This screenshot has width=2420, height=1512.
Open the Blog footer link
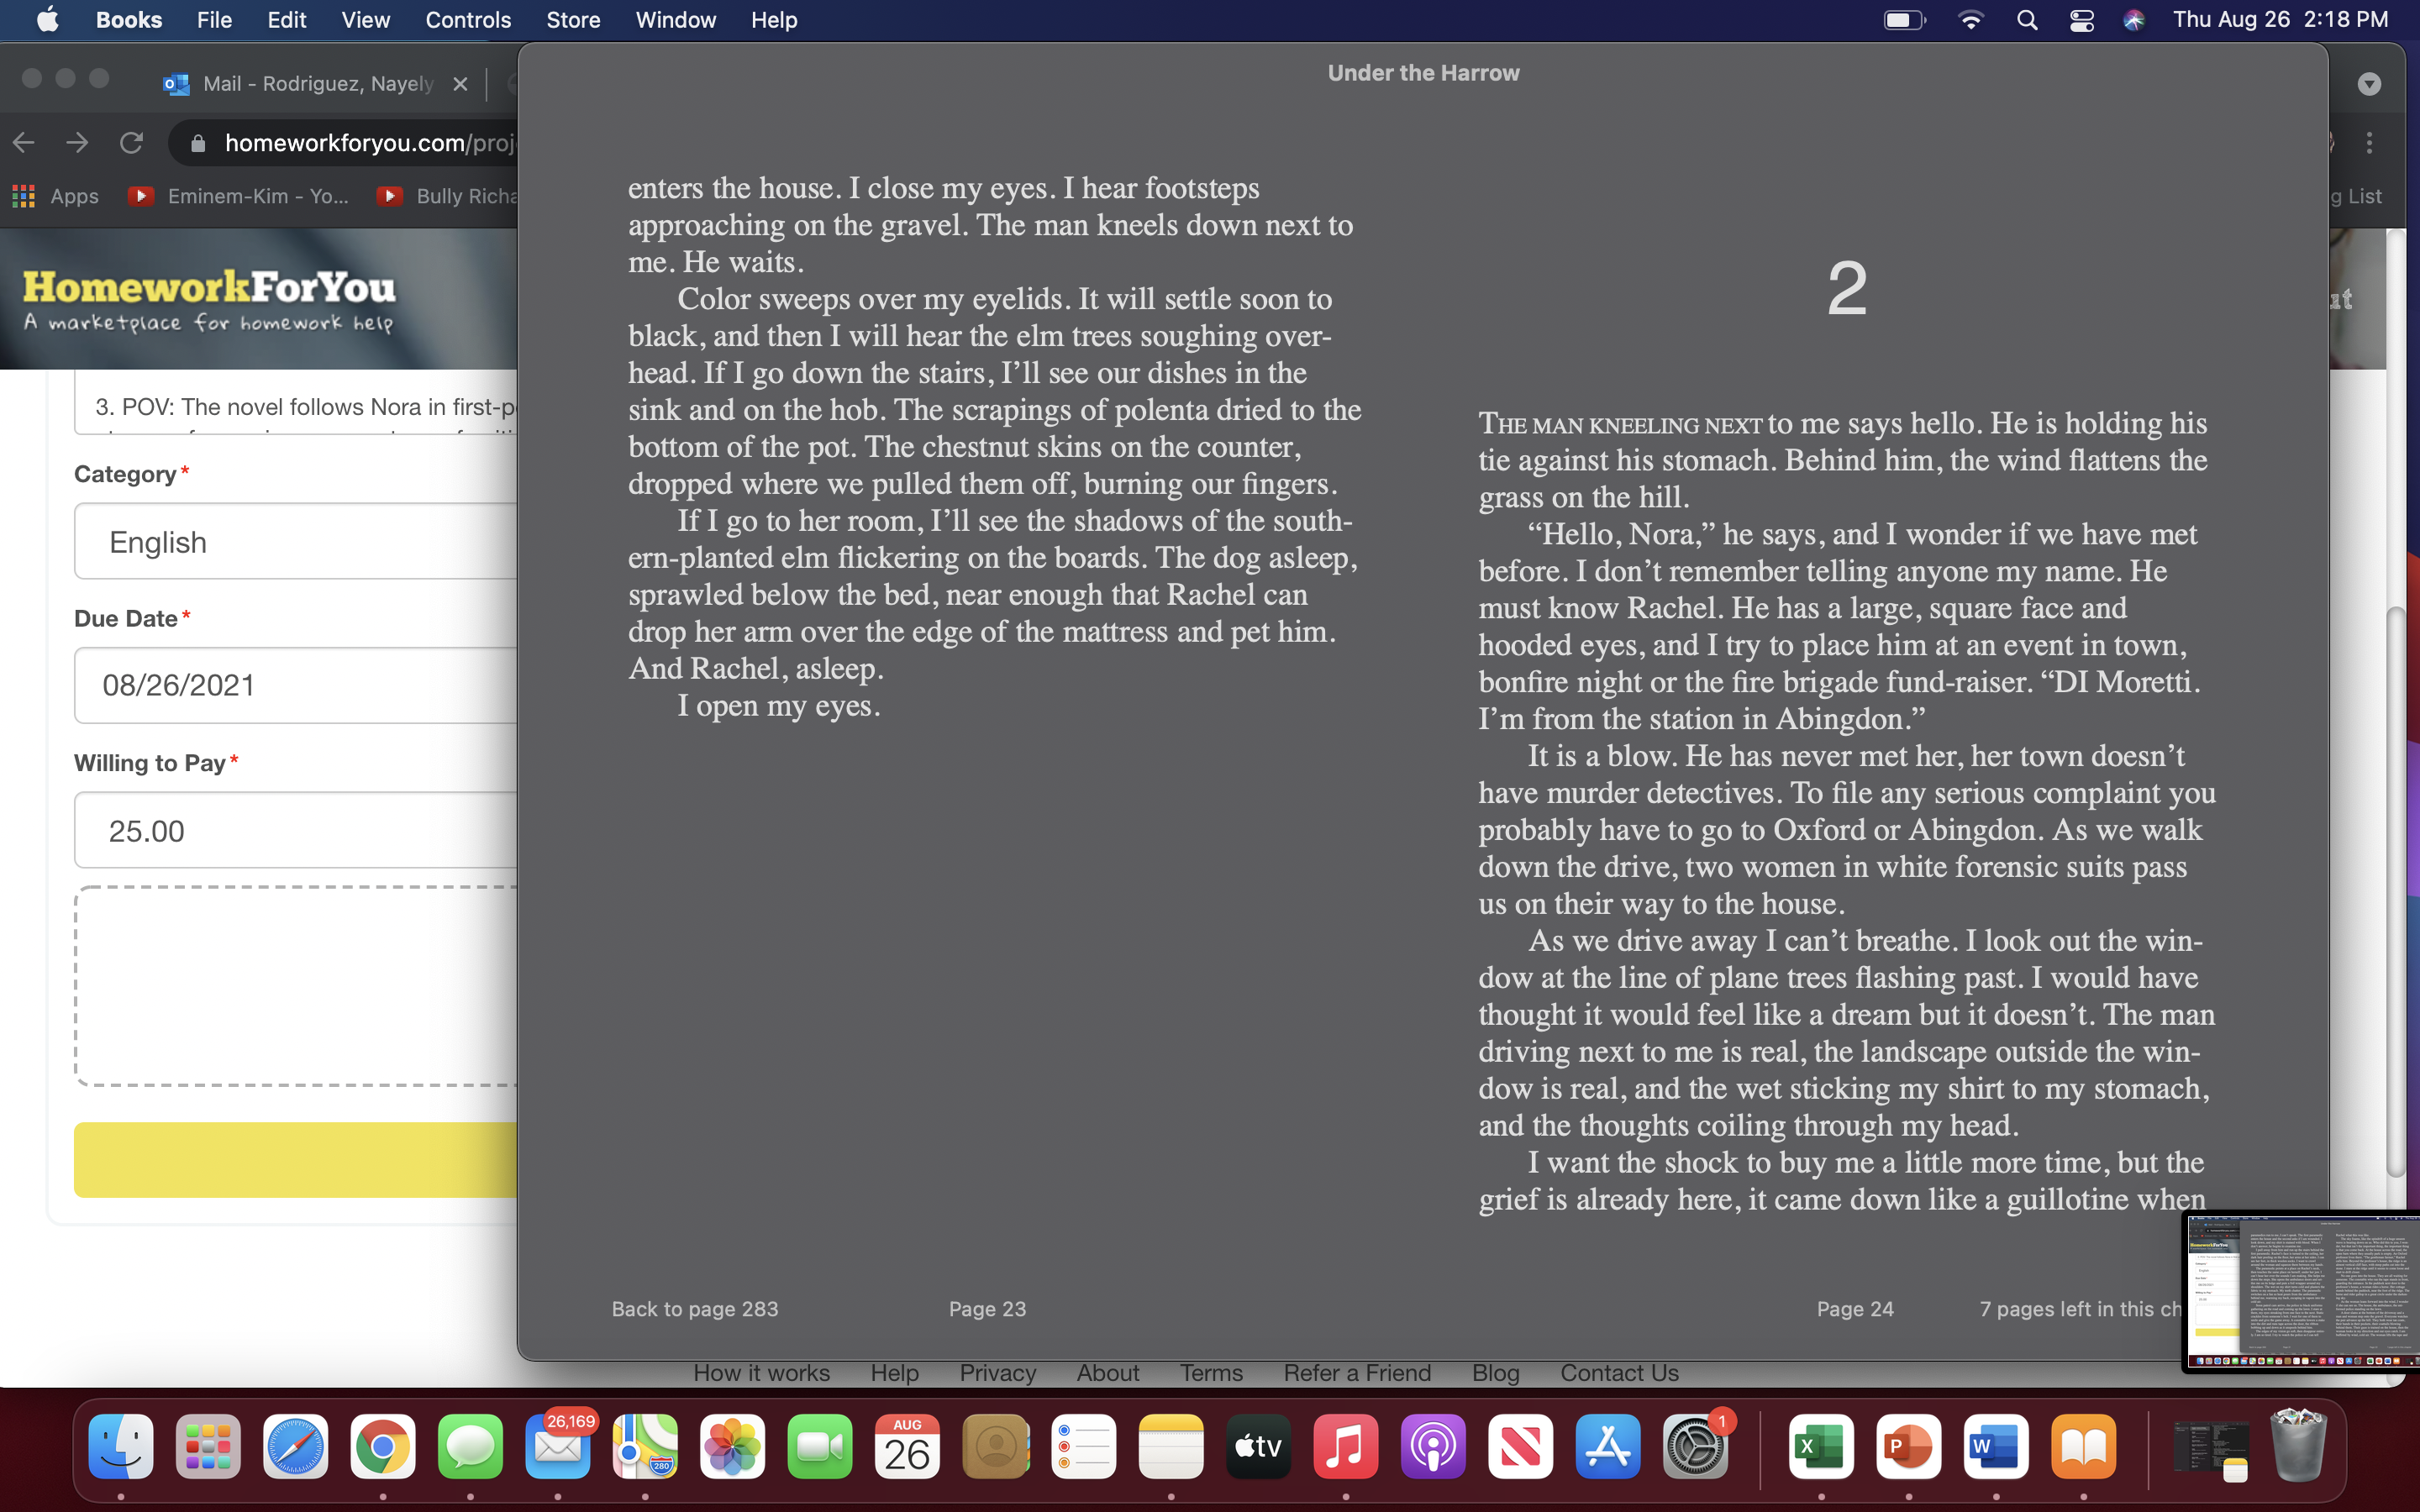[1496, 1373]
